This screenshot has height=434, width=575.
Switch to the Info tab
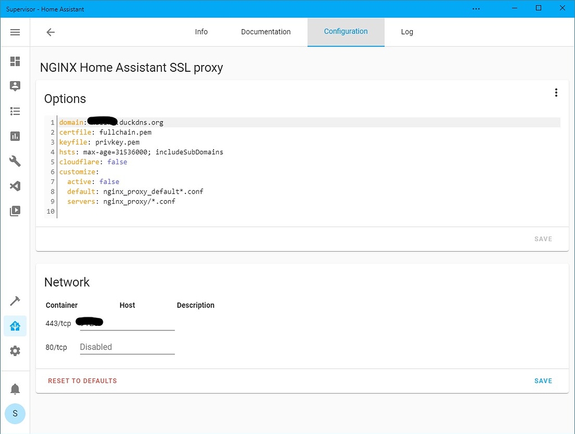click(201, 32)
